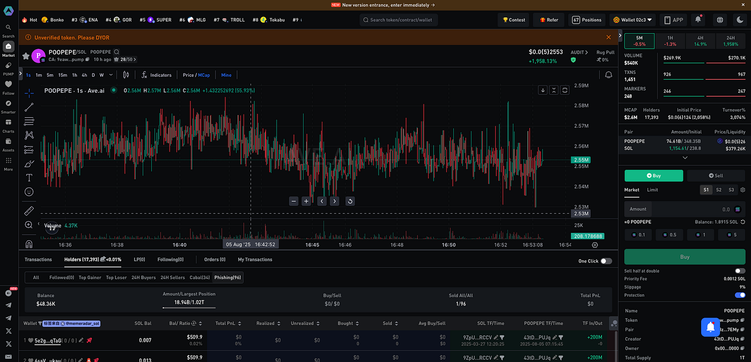The image size is (751, 362).
Task: Open the LP(0) tab
Action: tap(139, 260)
